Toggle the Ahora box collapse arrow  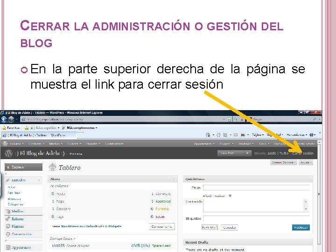click(174, 179)
